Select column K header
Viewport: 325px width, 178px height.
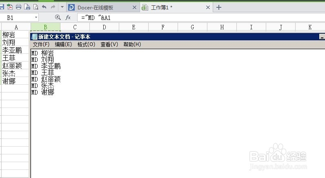point(310,27)
